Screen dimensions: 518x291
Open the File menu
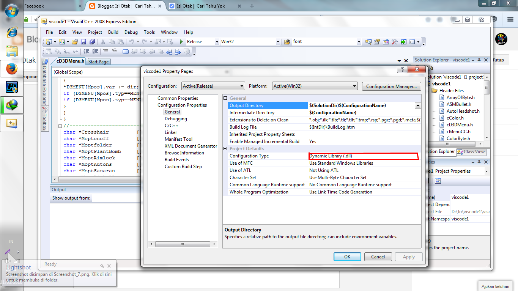tap(49, 32)
